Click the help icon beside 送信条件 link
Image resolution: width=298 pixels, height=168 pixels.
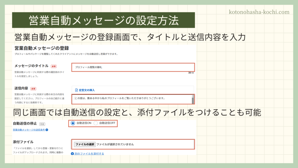click(47, 130)
